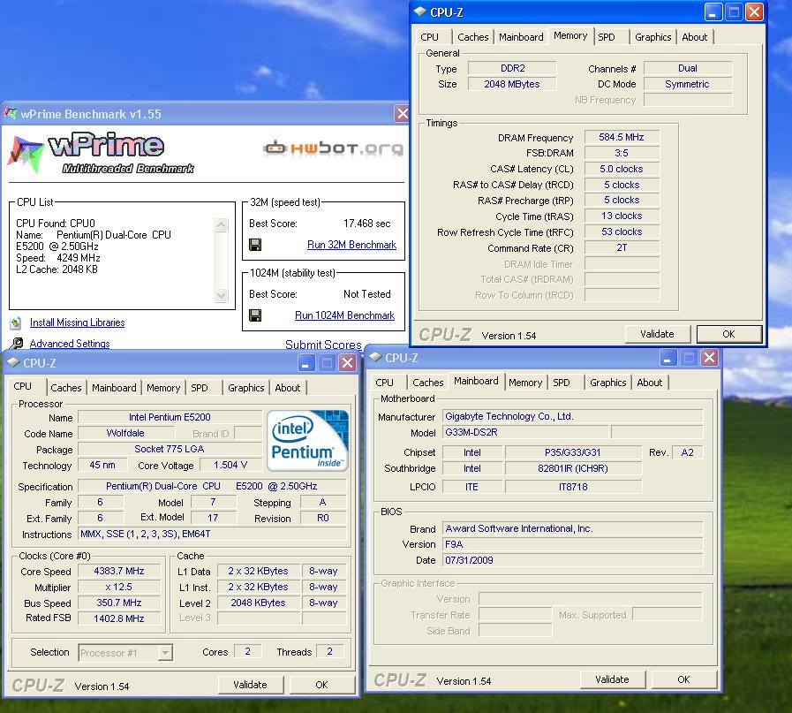The image size is (792, 713).
Task: Click the Core Voltage value 1.504 V
Action: pos(230,465)
